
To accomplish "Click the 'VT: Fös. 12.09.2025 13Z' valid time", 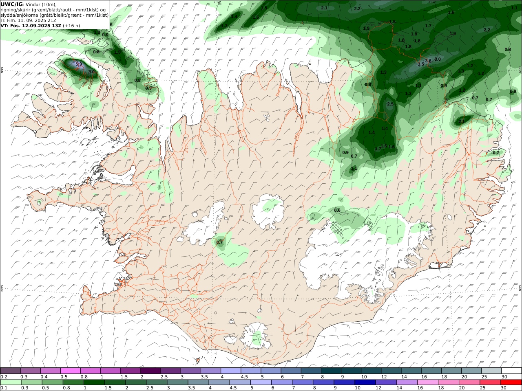I will [x=31, y=25].
